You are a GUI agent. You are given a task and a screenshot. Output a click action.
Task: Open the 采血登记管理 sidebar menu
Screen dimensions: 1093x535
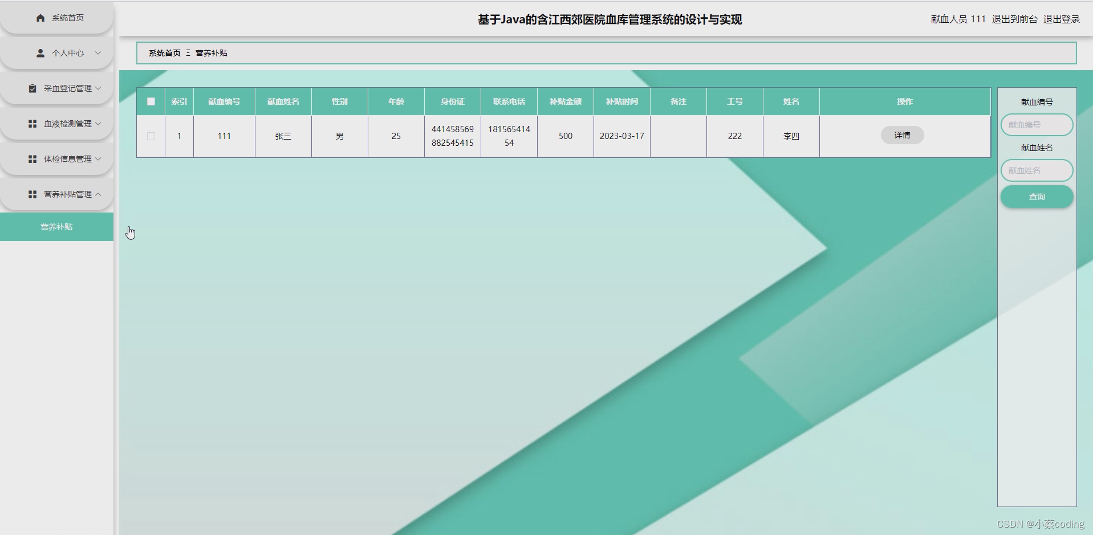pyautogui.click(x=56, y=88)
